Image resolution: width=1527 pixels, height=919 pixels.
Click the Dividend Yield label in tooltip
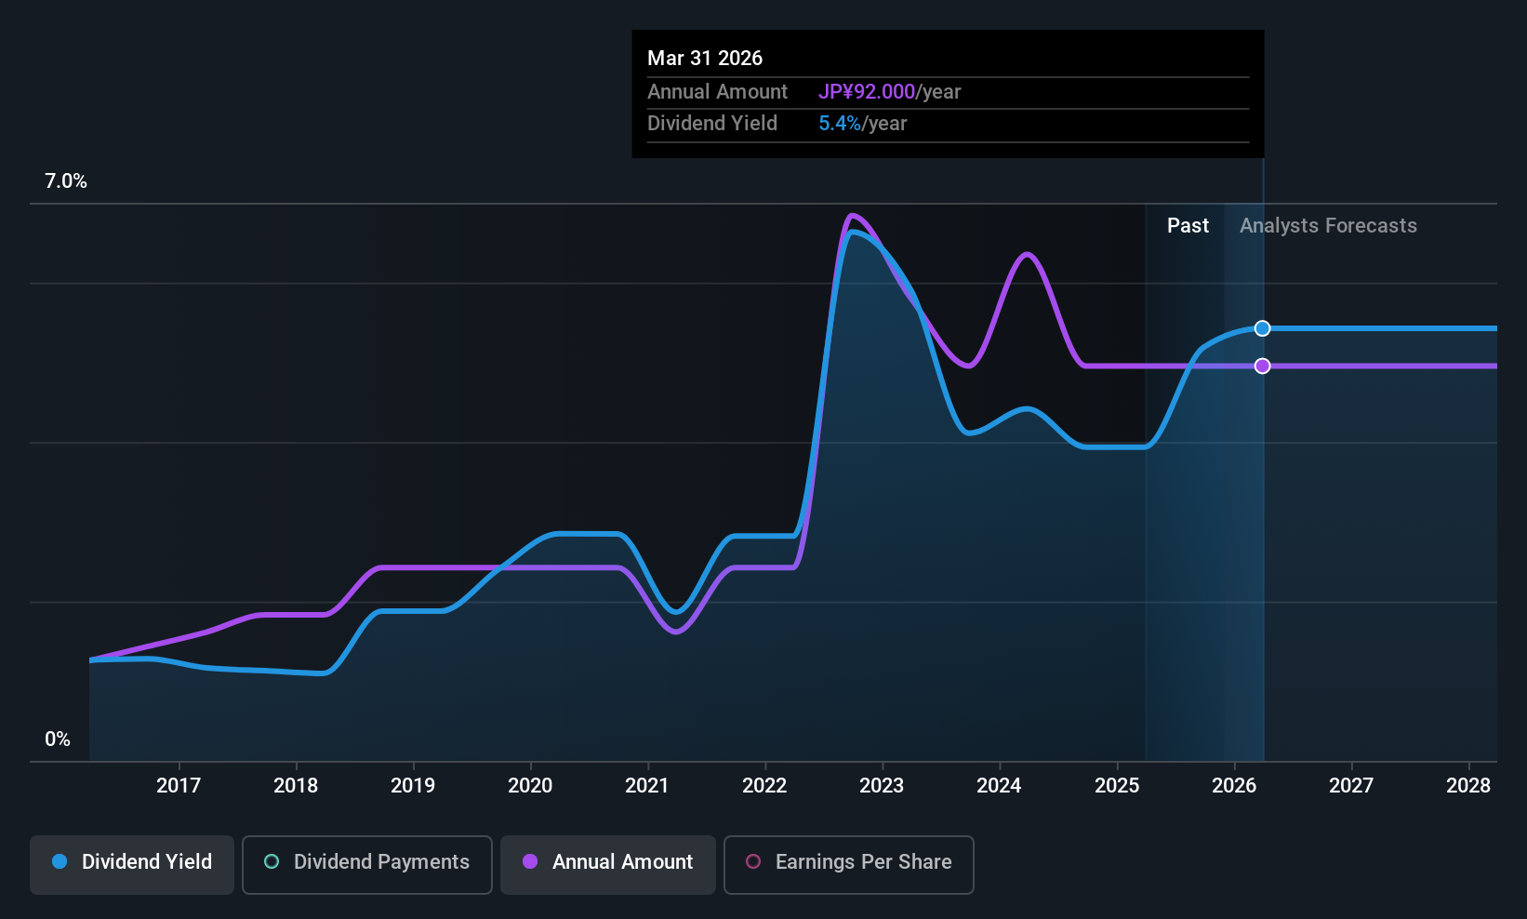coord(712,124)
